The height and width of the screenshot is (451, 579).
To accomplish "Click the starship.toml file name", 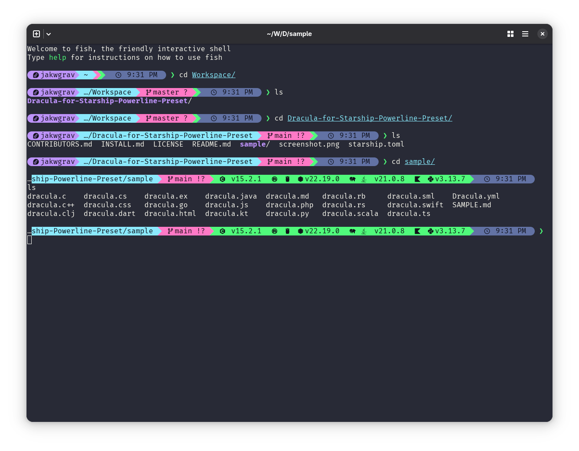I will click(376, 144).
